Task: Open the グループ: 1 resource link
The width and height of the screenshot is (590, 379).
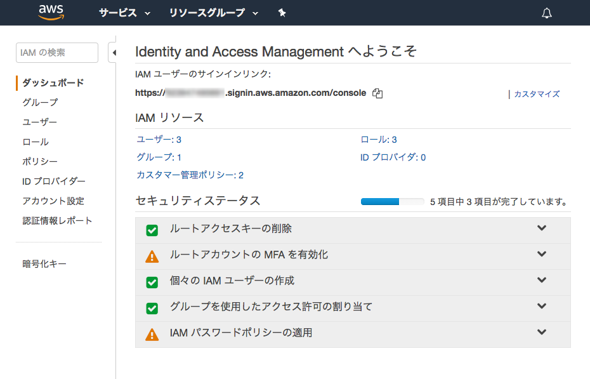Action: [x=159, y=157]
